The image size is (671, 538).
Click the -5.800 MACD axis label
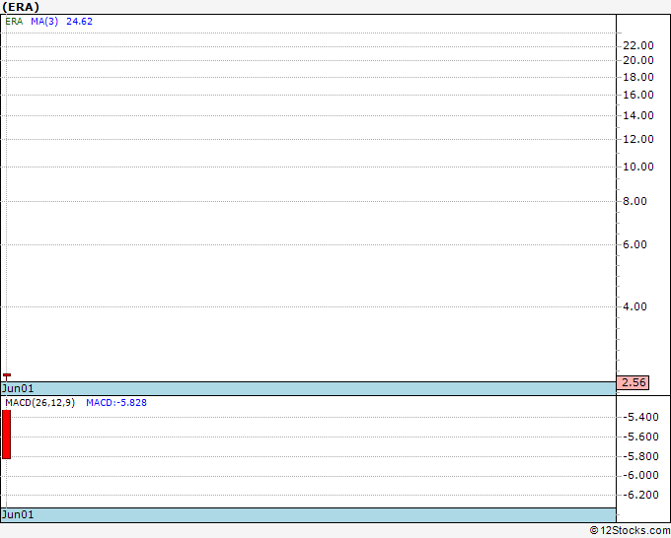point(640,456)
